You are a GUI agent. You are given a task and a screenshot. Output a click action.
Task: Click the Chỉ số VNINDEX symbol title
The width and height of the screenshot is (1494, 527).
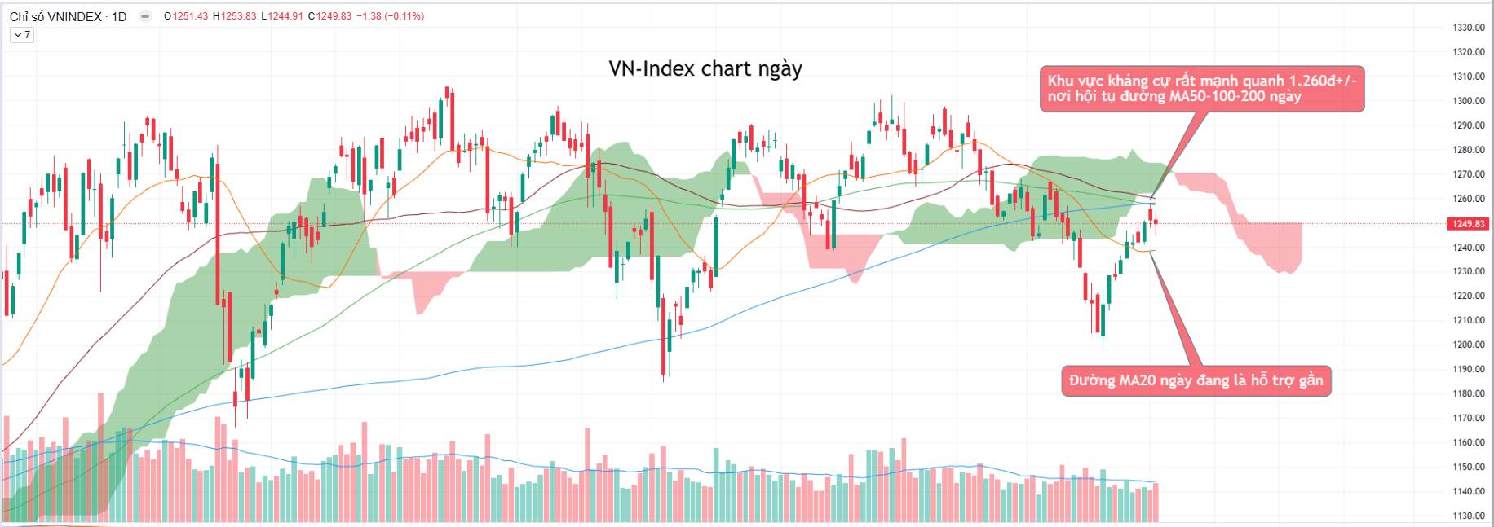(56, 16)
